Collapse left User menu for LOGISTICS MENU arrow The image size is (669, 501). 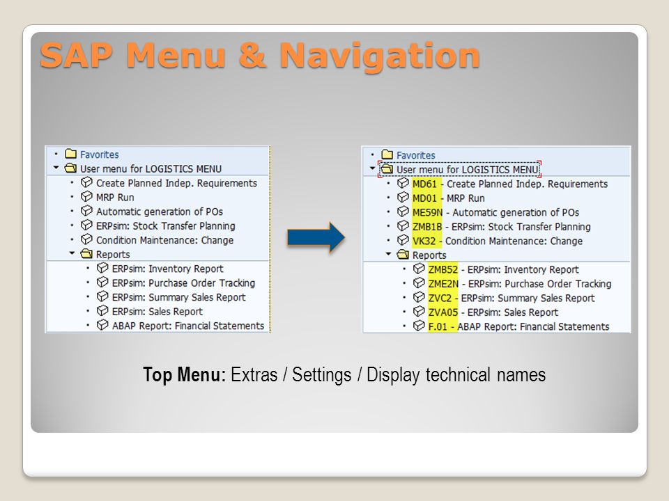click(56, 168)
